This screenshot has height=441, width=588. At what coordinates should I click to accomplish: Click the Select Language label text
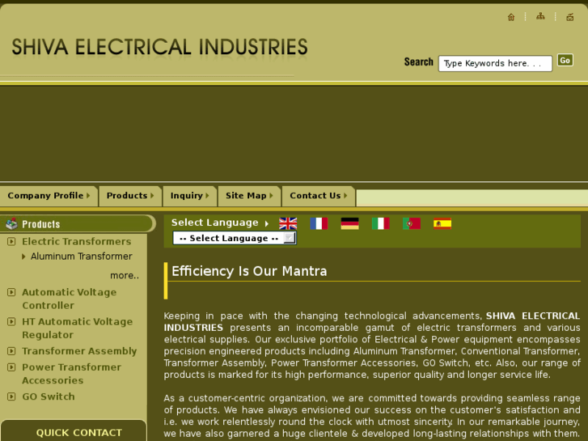click(215, 223)
